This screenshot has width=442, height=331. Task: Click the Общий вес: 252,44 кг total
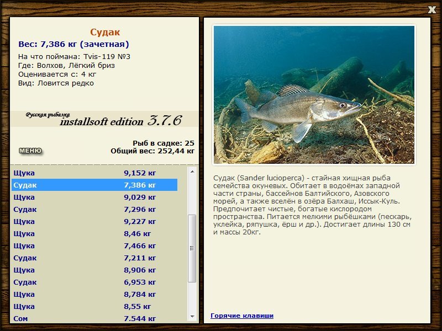tap(152, 151)
